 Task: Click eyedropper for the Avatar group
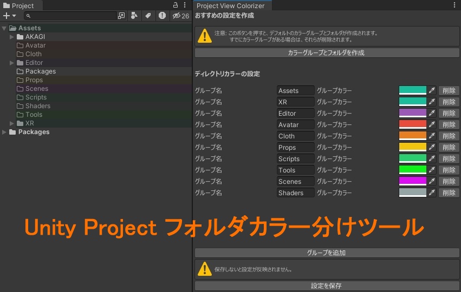[432, 125]
